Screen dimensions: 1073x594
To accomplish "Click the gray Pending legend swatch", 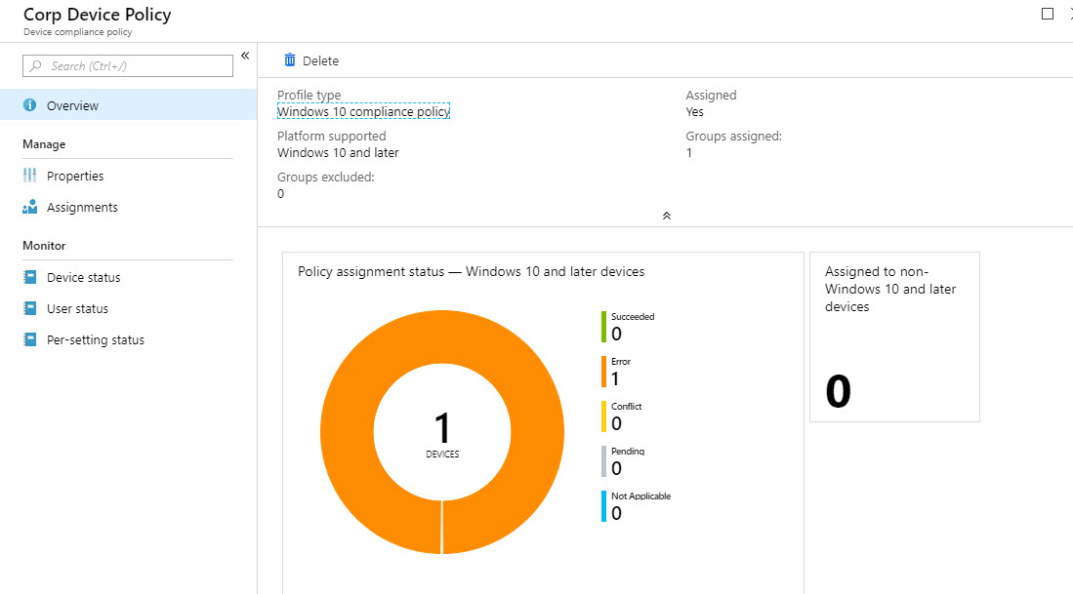I will (603, 461).
